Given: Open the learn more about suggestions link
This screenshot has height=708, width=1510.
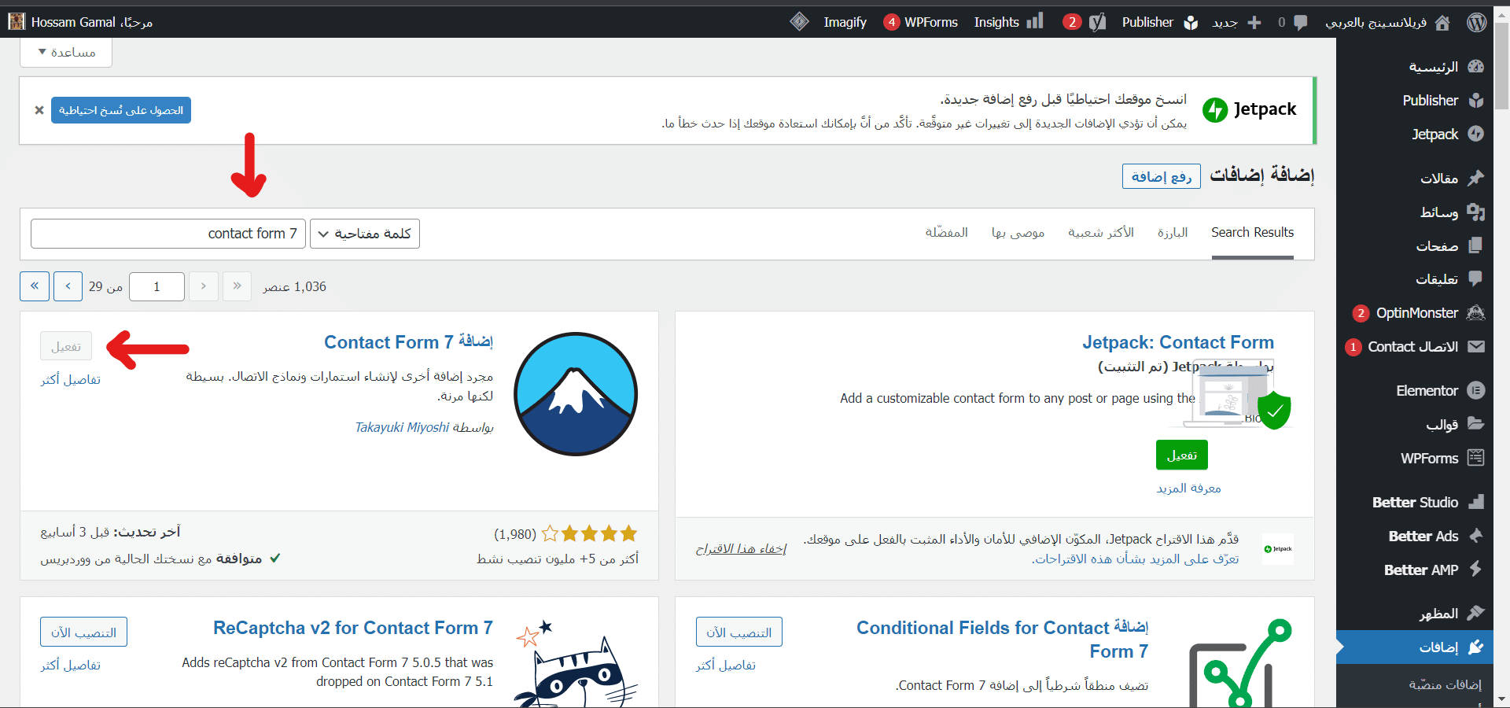Looking at the screenshot, I should pyautogui.click(x=1136, y=559).
